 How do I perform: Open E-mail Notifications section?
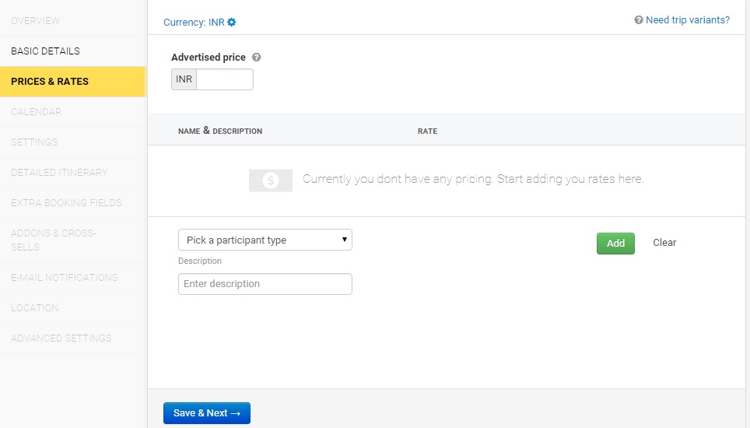(x=64, y=278)
